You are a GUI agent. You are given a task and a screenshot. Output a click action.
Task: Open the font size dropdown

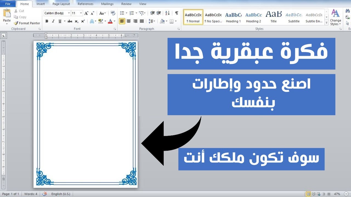(x=81, y=13)
